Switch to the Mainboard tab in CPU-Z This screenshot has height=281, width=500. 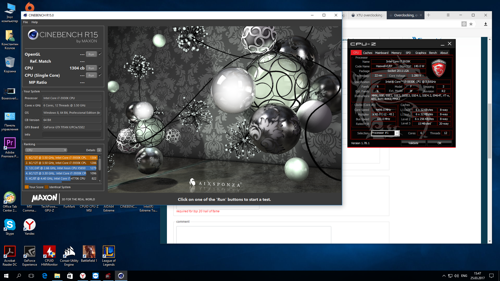point(382,53)
